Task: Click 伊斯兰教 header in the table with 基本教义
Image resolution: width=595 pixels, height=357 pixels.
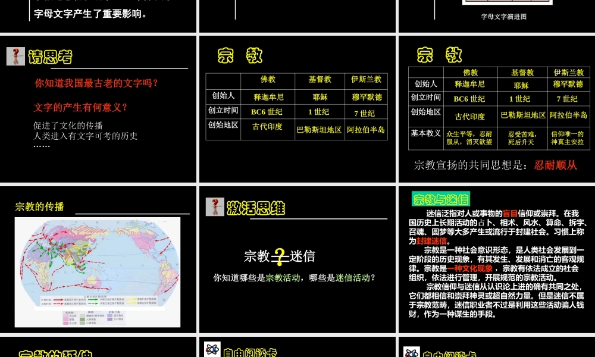Action: 568,73
